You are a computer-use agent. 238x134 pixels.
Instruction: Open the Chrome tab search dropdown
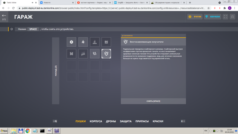coord(219,3)
